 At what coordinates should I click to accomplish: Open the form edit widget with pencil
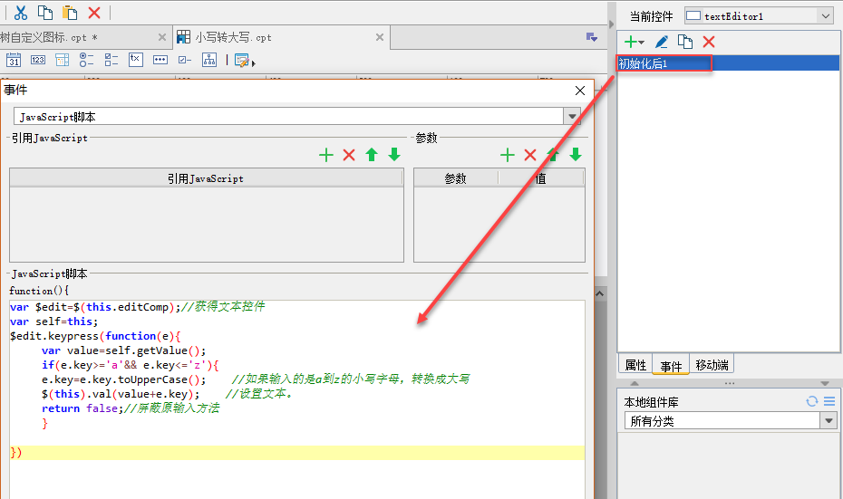242,60
